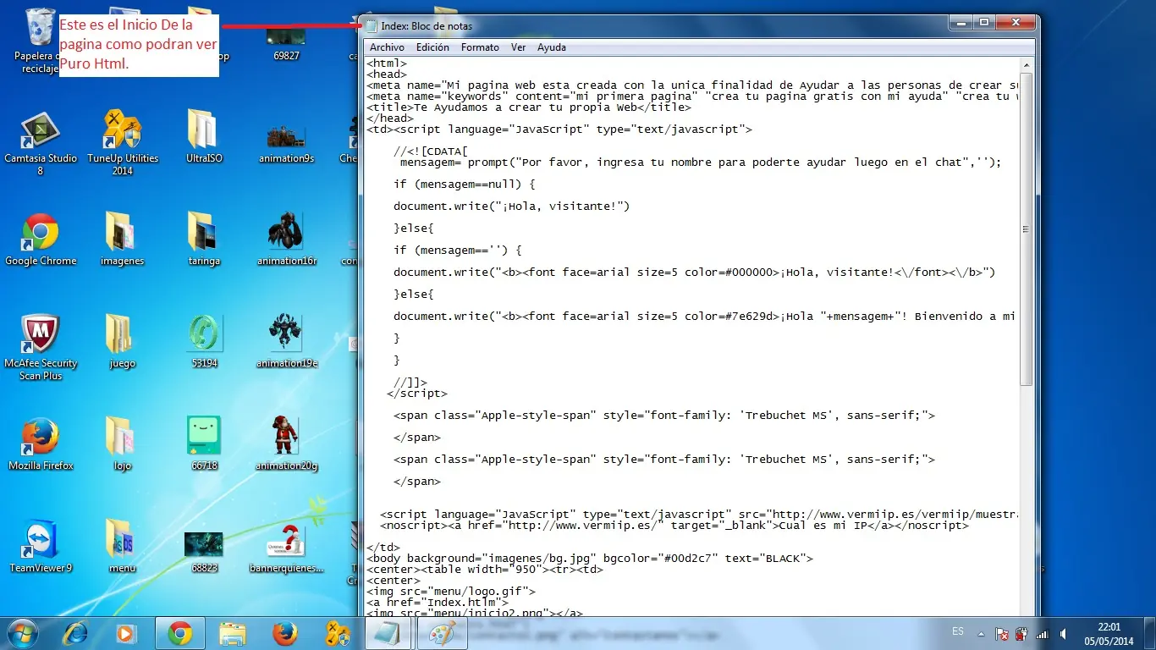The height and width of the screenshot is (650, 1156).
Task: Select the lojo folder
Action: [122, 445]
